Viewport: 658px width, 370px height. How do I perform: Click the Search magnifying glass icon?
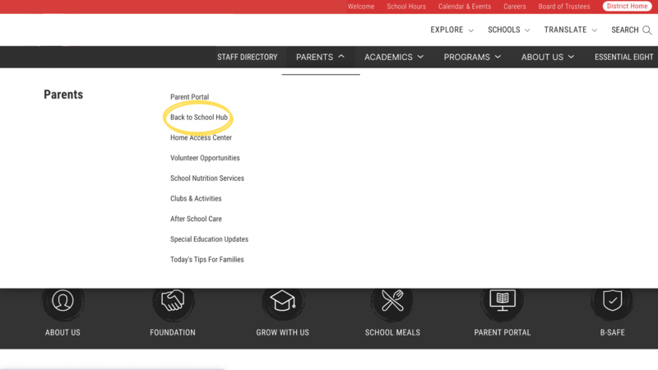click(x=647, y=30)
